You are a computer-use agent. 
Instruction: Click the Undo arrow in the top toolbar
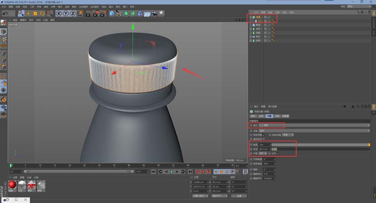[x=5, y=14]
